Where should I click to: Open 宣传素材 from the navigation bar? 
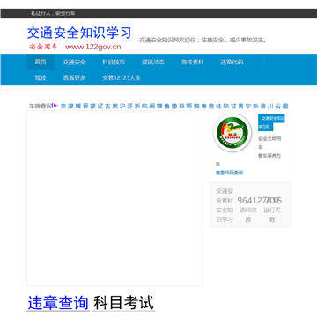click(x=192, y=62)
